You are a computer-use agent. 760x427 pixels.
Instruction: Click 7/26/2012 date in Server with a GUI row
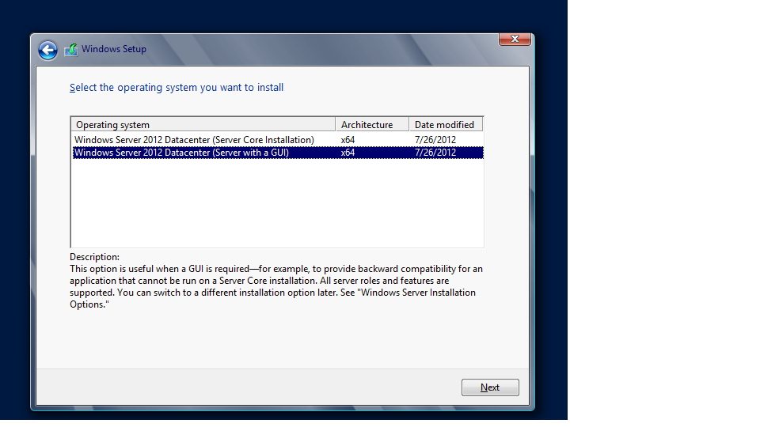(435, 153)
